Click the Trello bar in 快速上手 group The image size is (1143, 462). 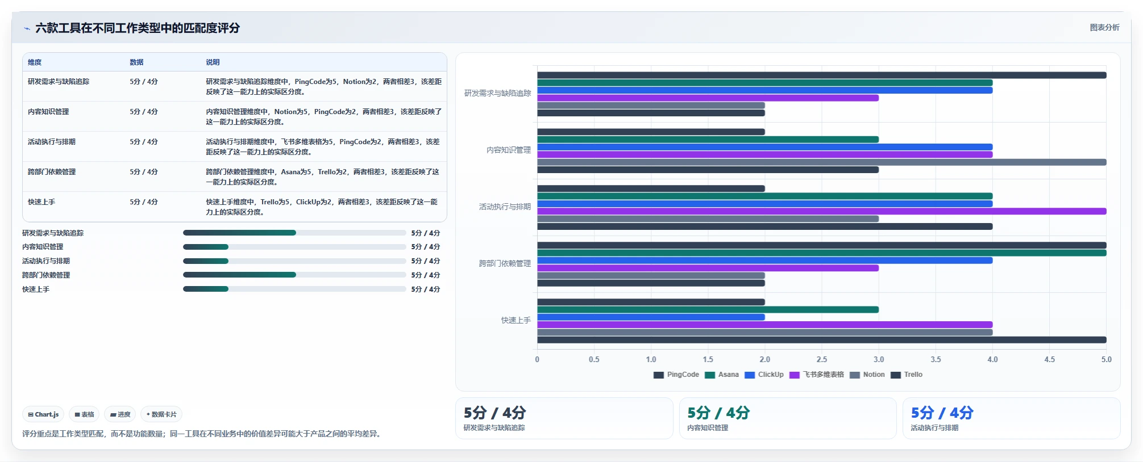(x=822, y=340)
